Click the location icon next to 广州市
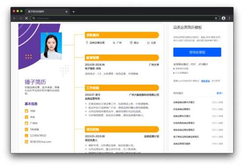The width and height of the screenshot is (244, 167). [x=26, y=123]
